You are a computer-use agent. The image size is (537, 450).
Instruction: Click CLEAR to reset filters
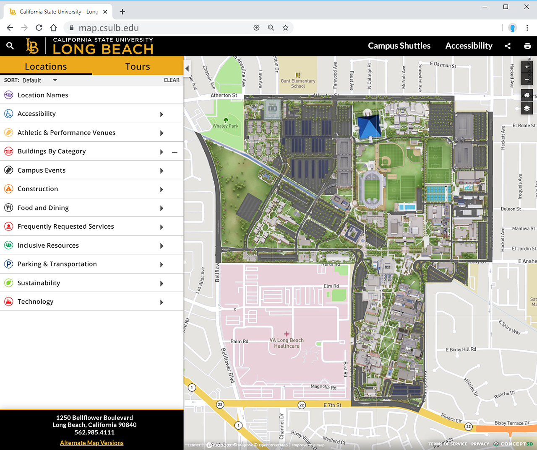point(172,80)
